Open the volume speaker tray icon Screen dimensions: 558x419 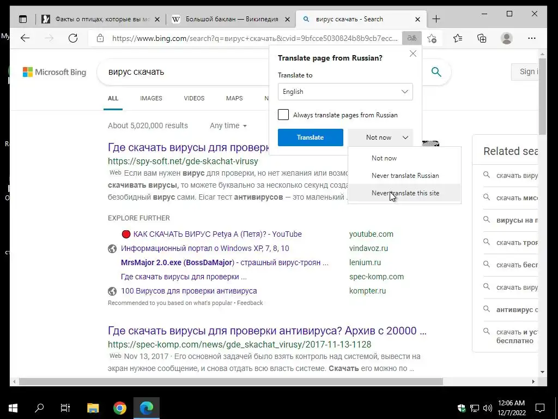[x=488, y=408]
